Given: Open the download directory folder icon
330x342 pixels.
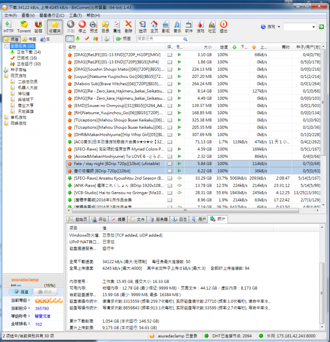Looking at the screenshot, I should pos(105,27).
